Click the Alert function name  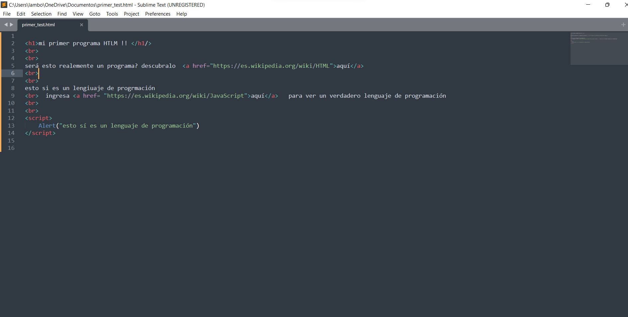(x=47, y=126)
